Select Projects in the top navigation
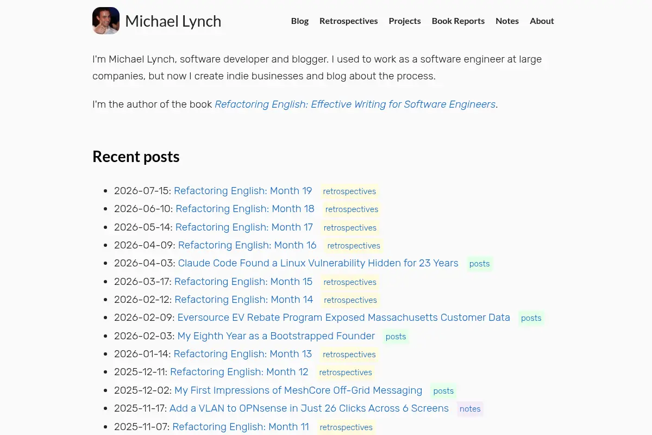 pos(405,21)
